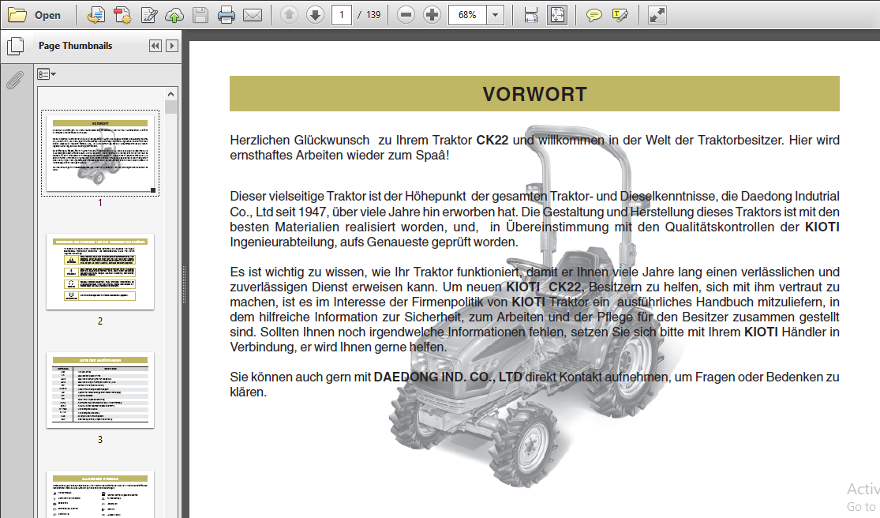880x518 pixels.
Task: Click the thumbnail panel scrollbar handle
Action: point(171,107)
